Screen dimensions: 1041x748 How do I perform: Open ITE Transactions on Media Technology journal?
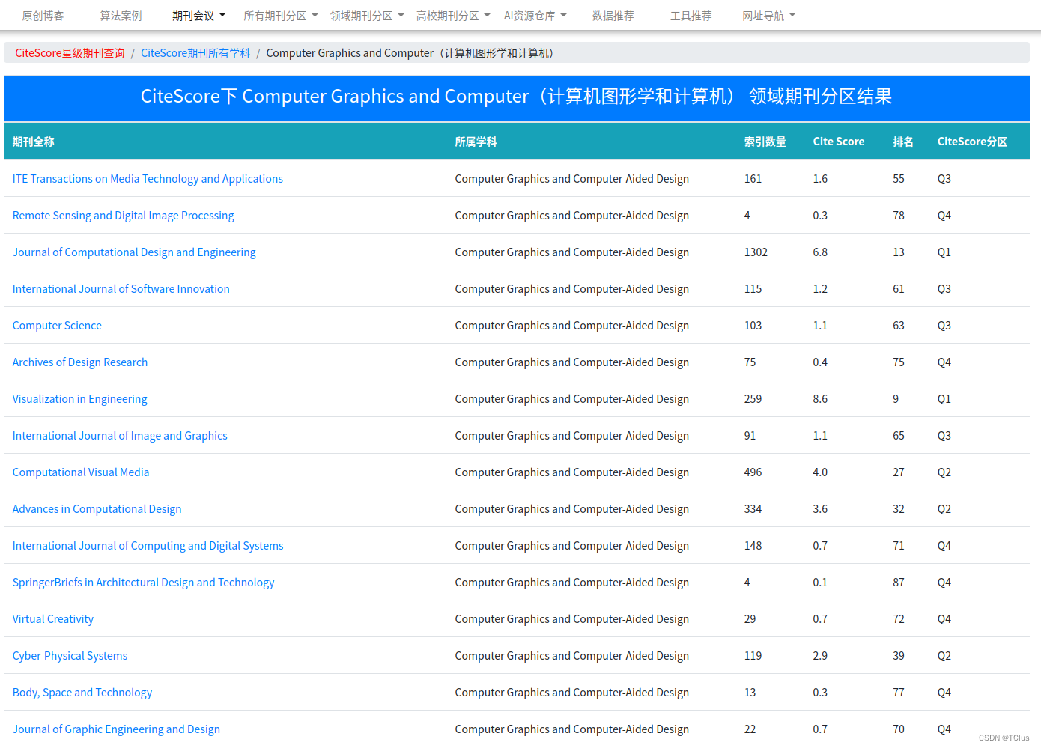tap(148, 179)
